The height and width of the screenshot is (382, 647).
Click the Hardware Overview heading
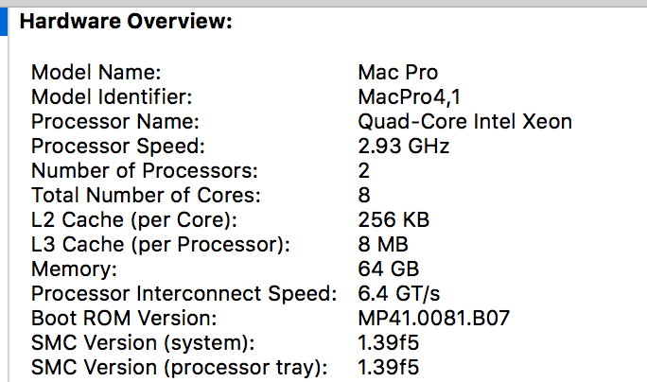point(126,22)
